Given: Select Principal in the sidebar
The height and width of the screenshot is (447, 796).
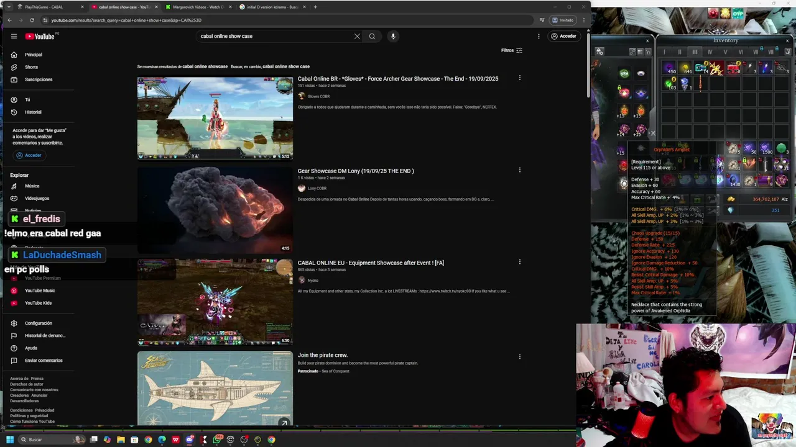Looking at the screenshot, I should (34, 55).
